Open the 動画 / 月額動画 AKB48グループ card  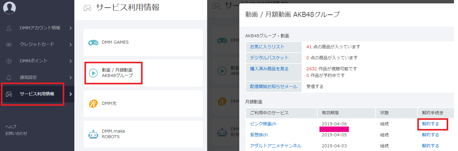(143, 73)
